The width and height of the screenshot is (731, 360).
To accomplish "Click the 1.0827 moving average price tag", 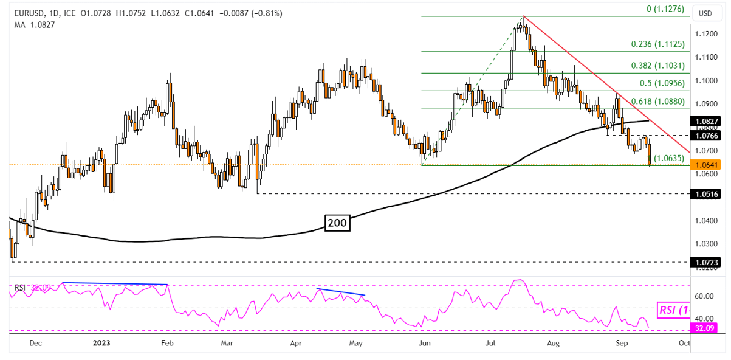I will click(x=705, y=122).
